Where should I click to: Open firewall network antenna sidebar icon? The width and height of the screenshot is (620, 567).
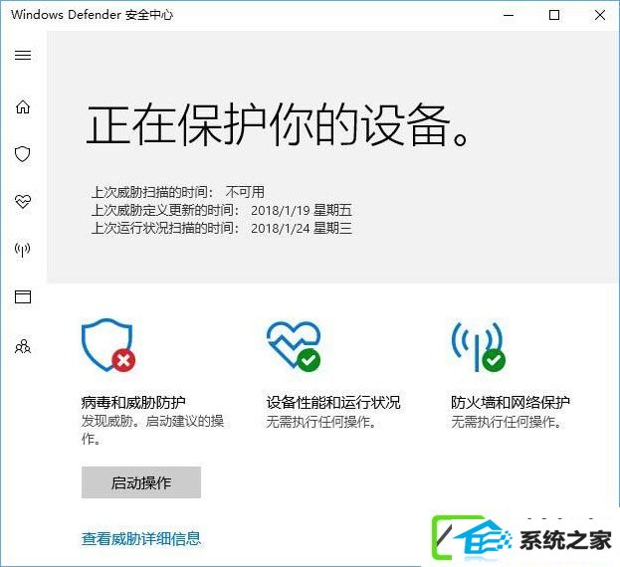tap(23, 250)
